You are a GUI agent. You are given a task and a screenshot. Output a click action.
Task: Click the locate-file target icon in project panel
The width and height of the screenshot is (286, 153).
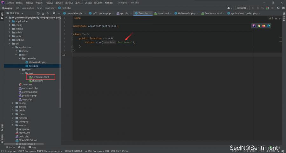(38, 13)
